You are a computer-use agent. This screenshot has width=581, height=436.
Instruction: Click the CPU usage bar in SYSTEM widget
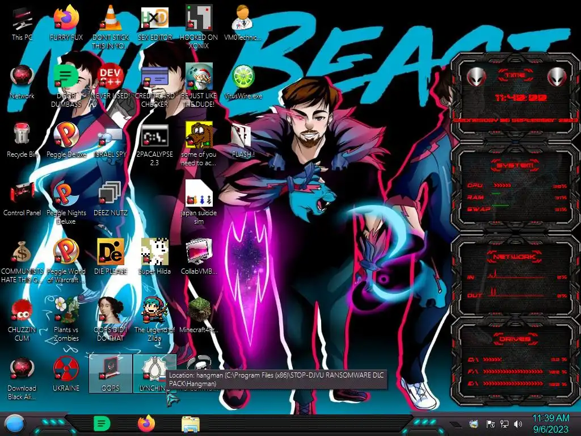(503, 186)
